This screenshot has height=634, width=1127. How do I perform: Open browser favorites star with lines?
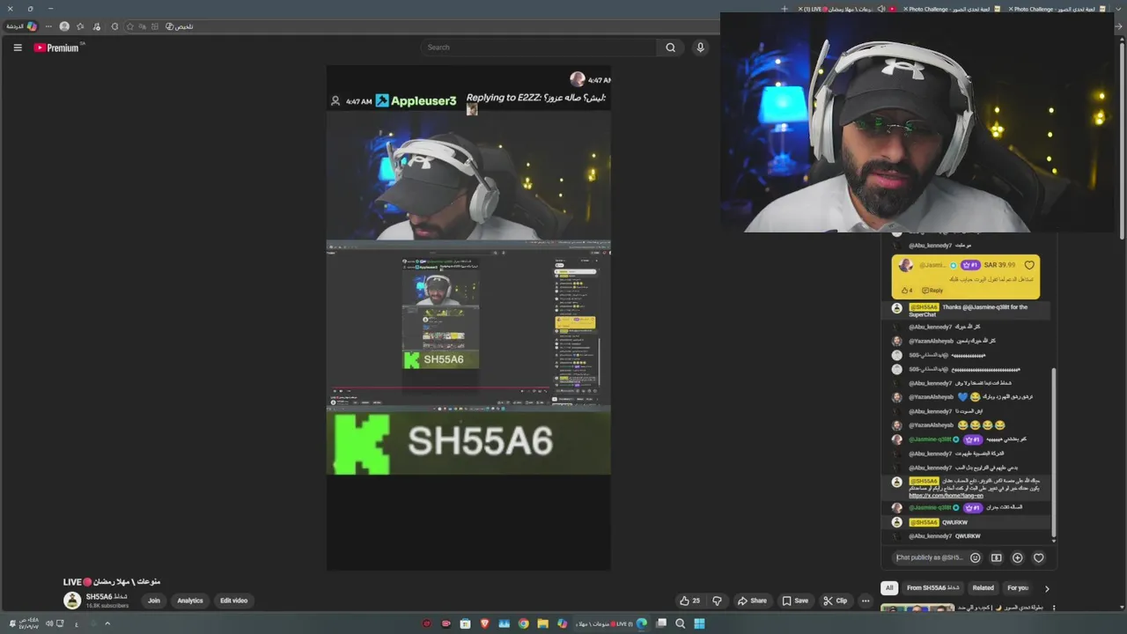point(80,26)
